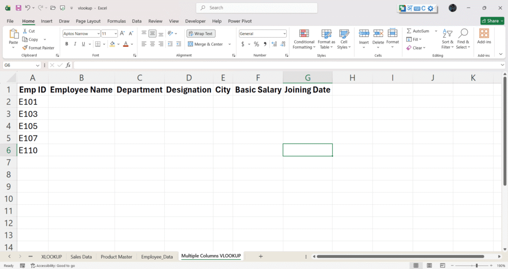The width and height of the screenshot is (508, 269).
Task: Decrease indent
Action: [170, 44]
